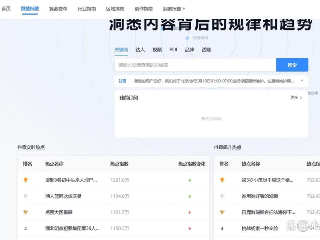Click silver trophy icon for 湖人篮网达成交易 row
320x240 pixels.
pos(26,196)
